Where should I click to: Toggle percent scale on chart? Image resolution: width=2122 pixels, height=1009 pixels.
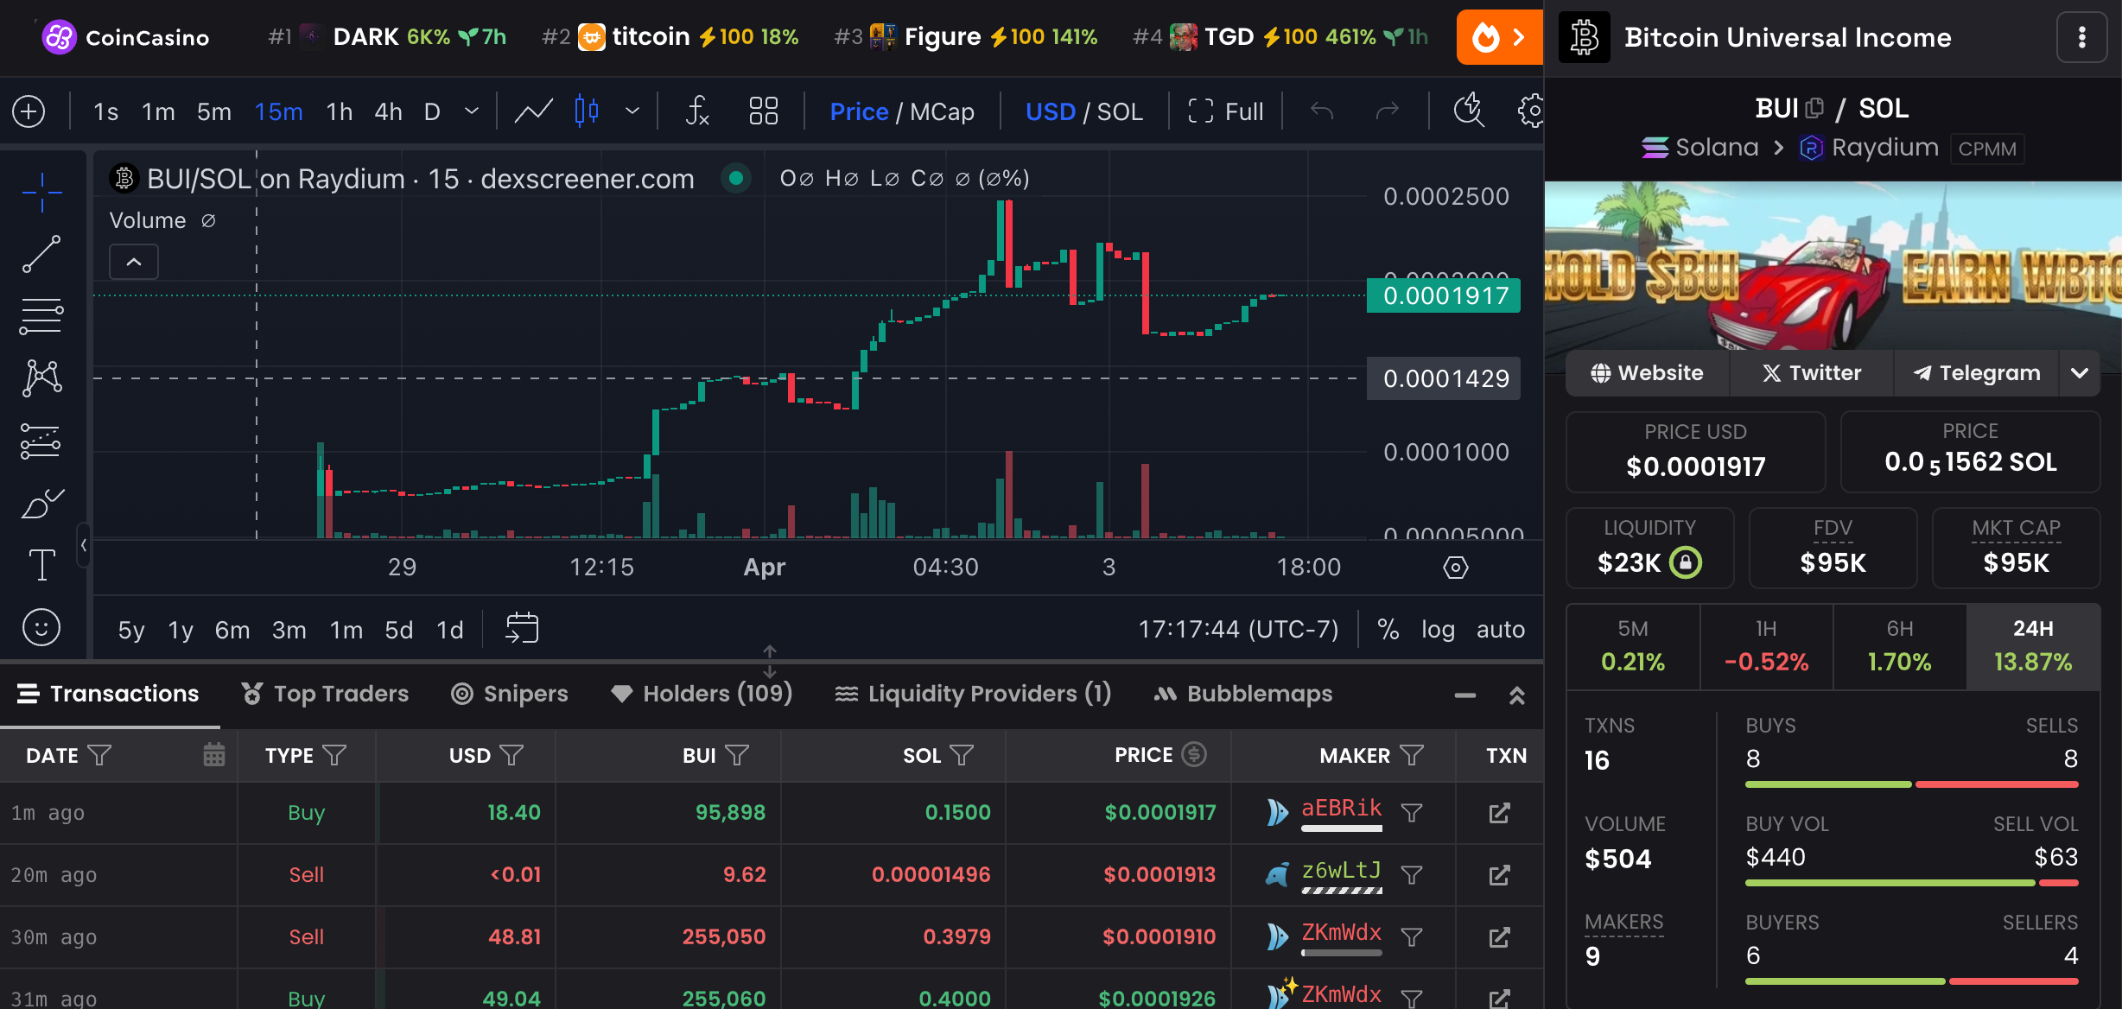1388,629
